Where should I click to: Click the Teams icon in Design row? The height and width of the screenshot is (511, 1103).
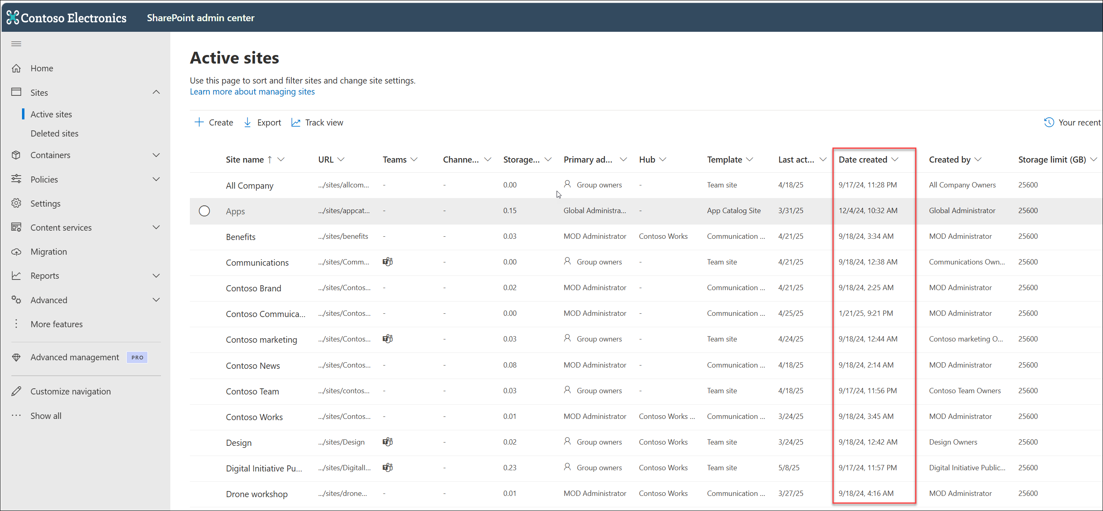tap(387, 442)
